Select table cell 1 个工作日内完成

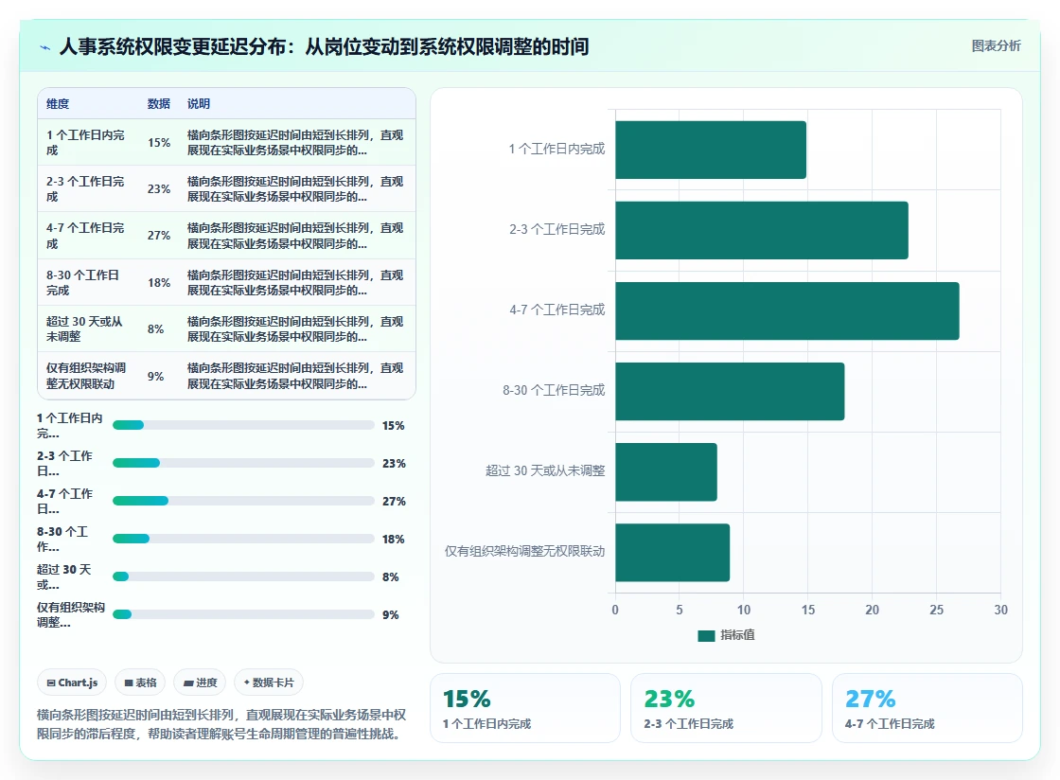pos(88,143)
